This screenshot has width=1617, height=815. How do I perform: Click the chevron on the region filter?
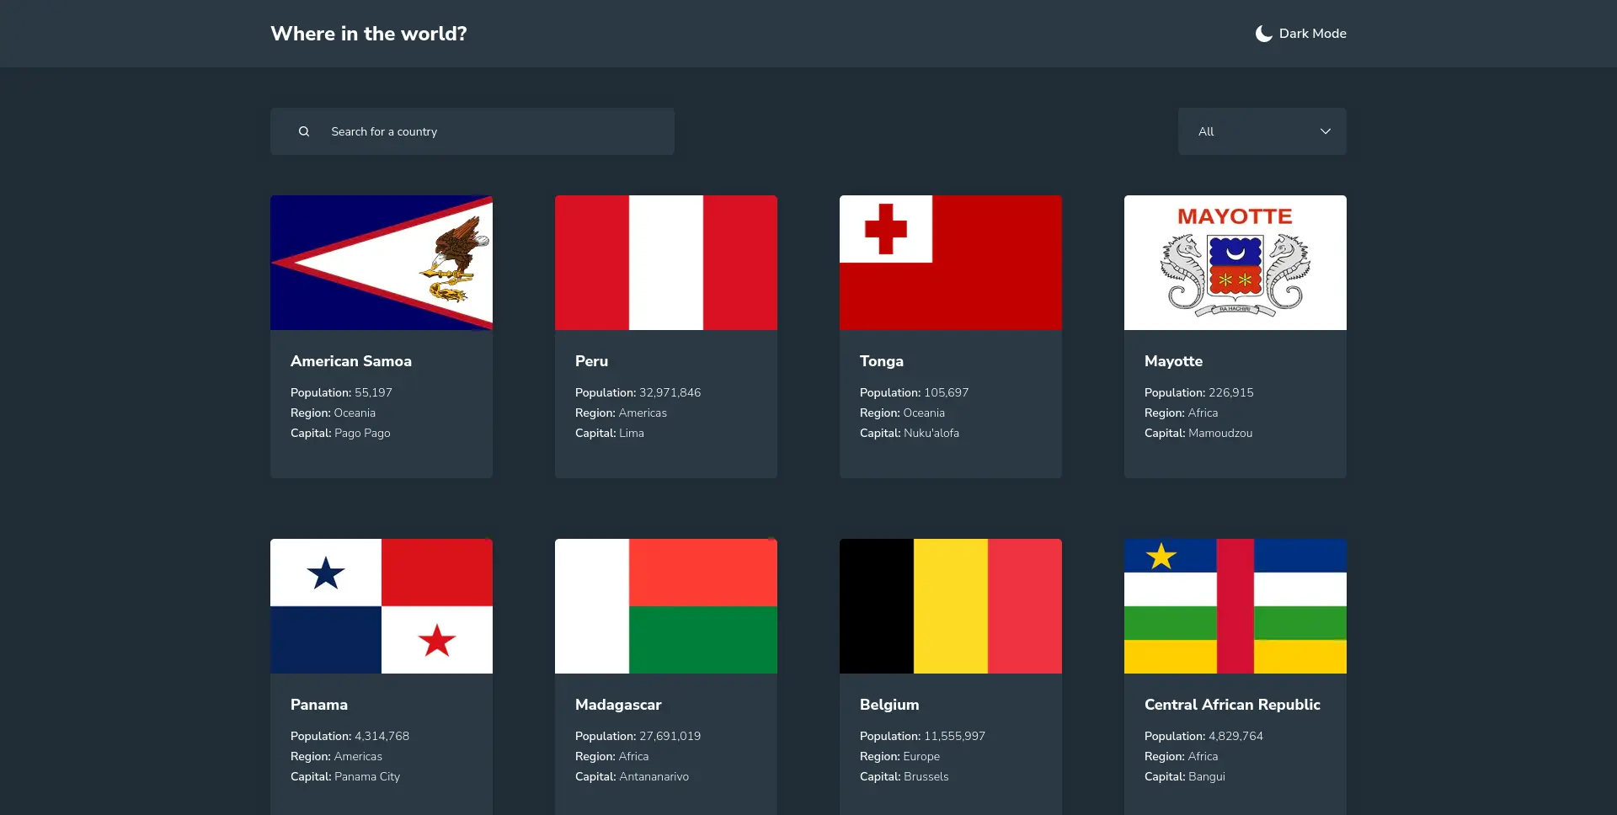click(x=1325, y=131)
